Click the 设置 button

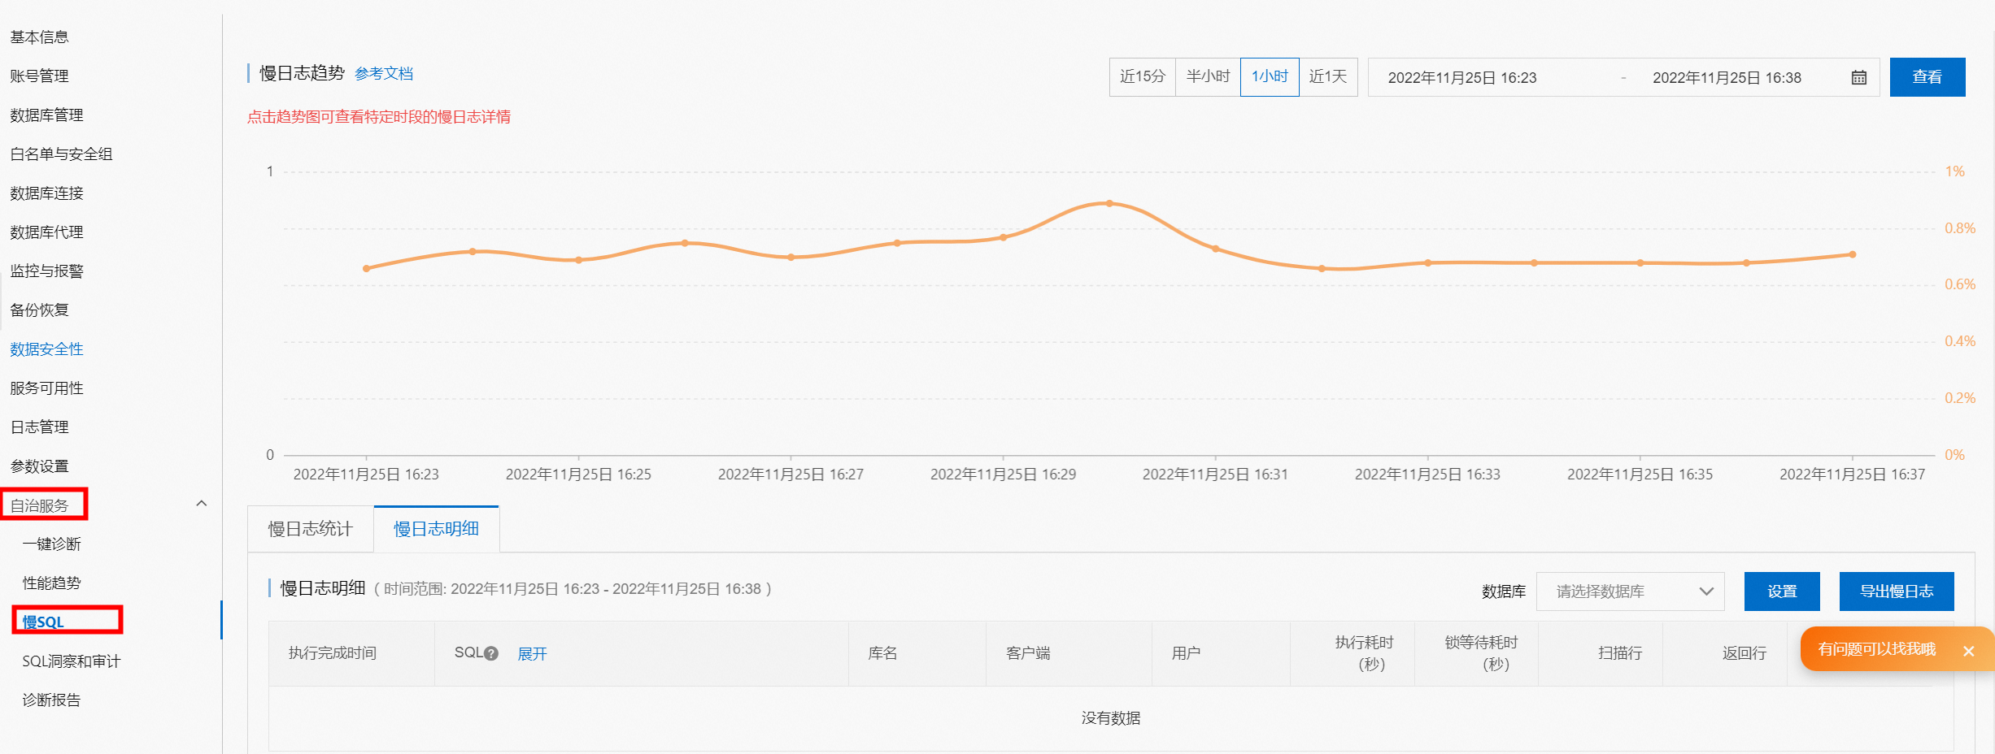click(1781, 591)
